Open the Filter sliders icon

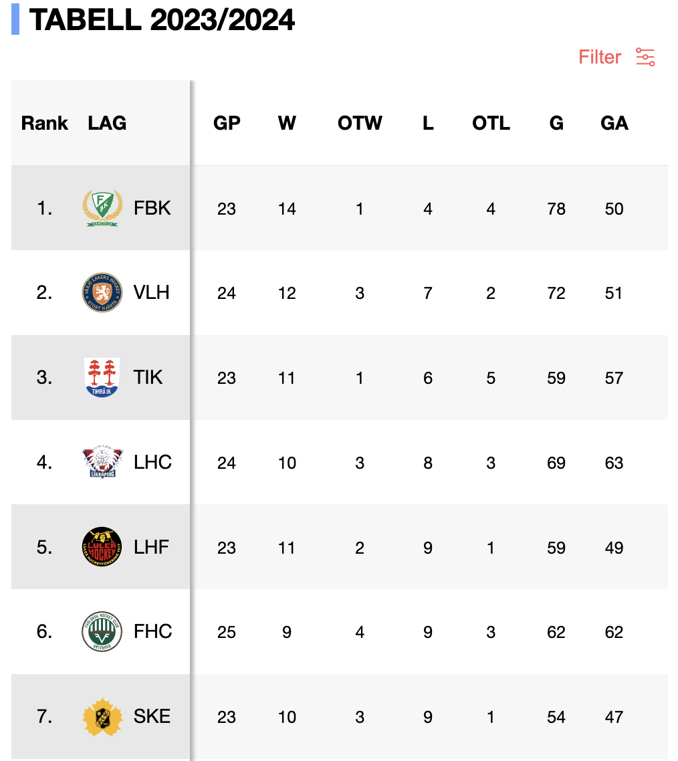[645, 57]
